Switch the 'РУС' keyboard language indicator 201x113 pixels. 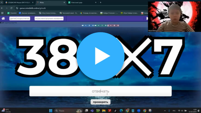[x=174, y=111]
